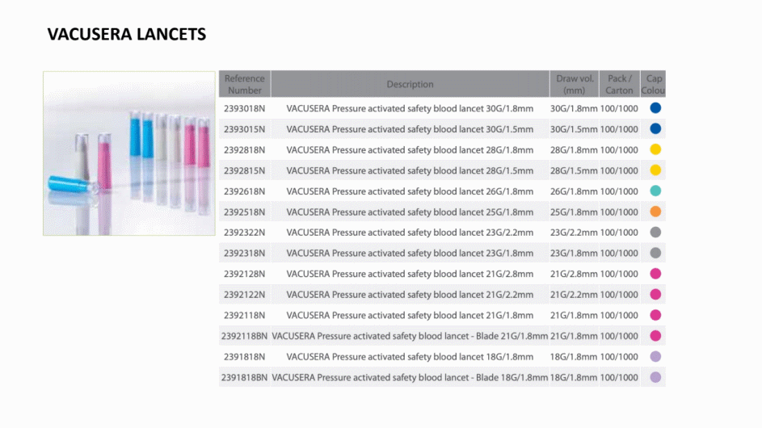Click the blue cap dot for 2393018N

click(x=655, y=108)
